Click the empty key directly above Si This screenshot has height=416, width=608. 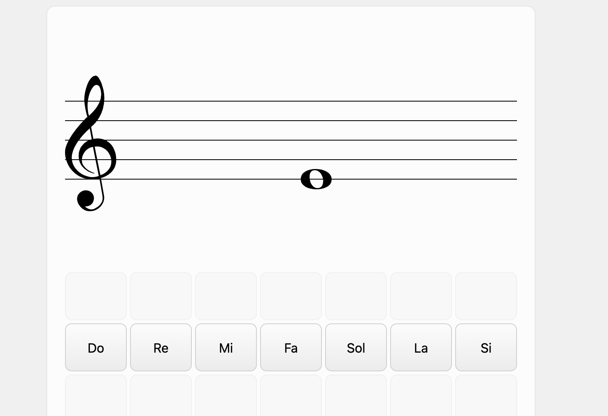[x=486, y=296]
